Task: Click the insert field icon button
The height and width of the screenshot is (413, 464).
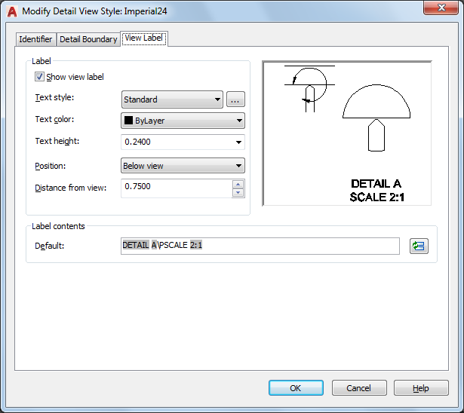Action: coord(418,246)
